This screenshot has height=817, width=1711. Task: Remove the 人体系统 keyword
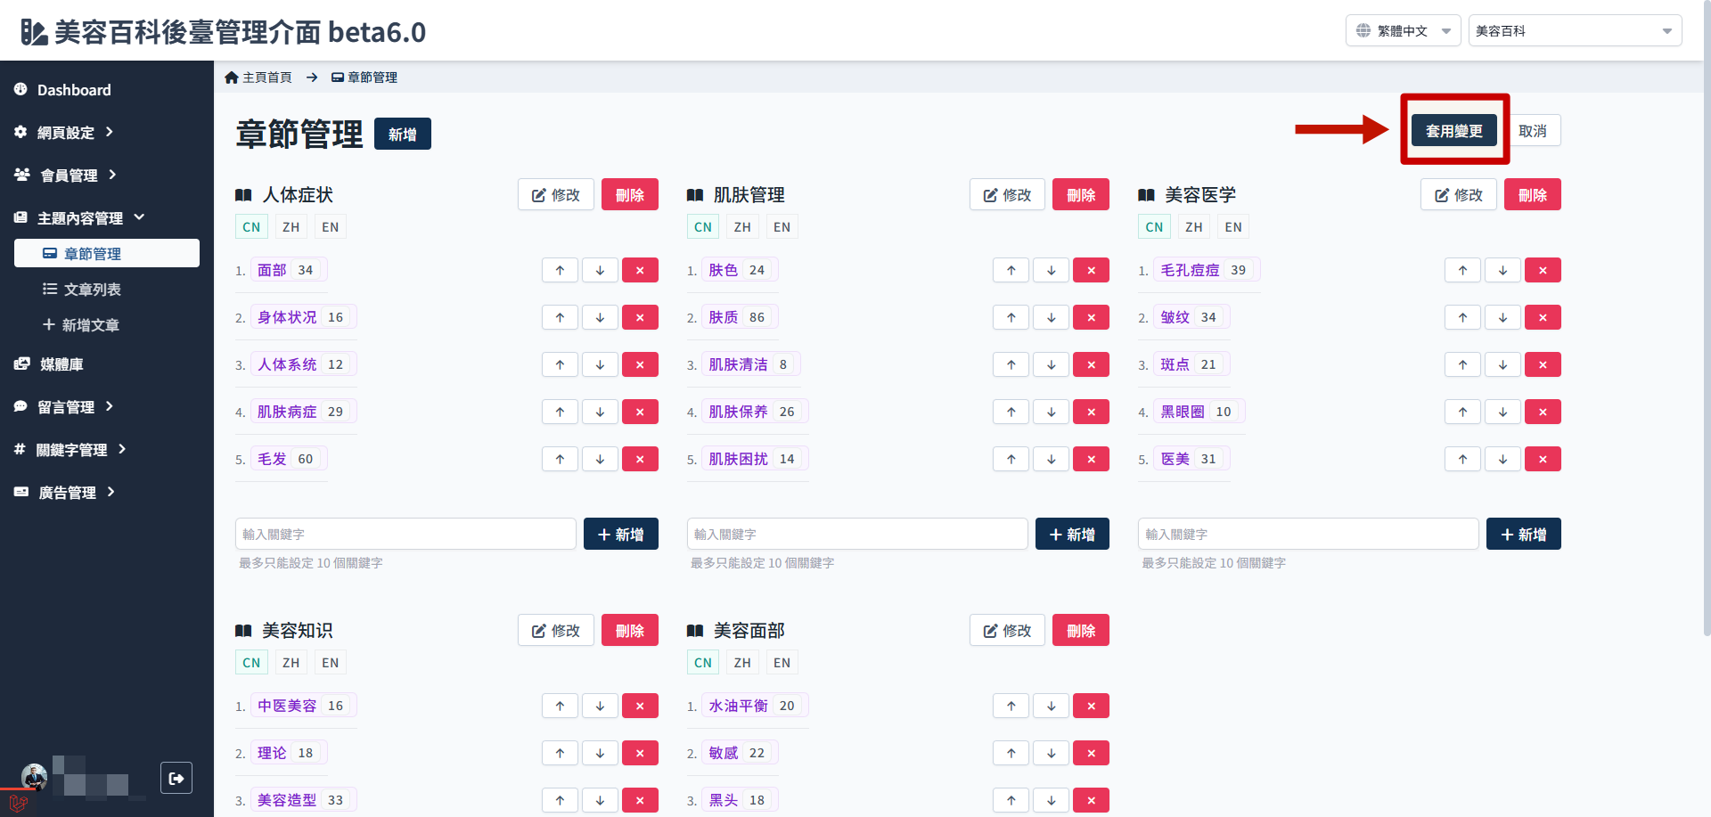640,364
